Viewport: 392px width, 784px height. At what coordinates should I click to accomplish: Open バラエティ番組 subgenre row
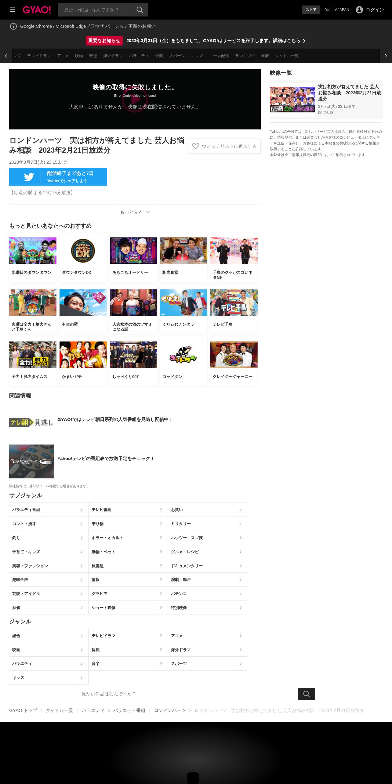[x=49, y=510]
